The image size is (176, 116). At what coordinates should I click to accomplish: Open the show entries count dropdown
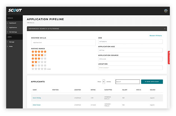pos(104,82)
